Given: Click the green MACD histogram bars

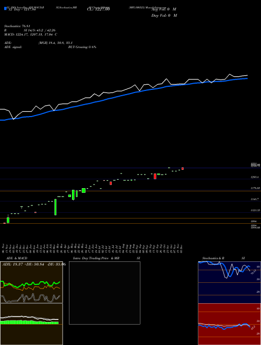Looking at the screenshot, I should (29, 323).
